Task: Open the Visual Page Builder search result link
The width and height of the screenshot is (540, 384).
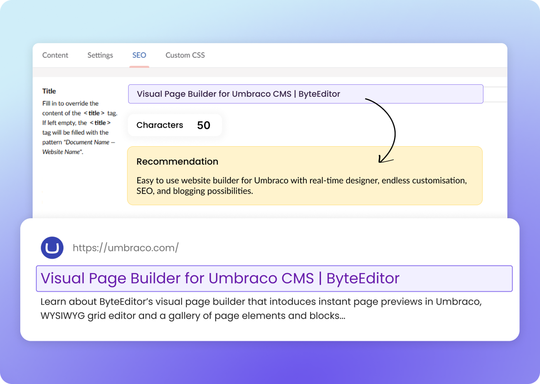Action: tap(220, 278)
